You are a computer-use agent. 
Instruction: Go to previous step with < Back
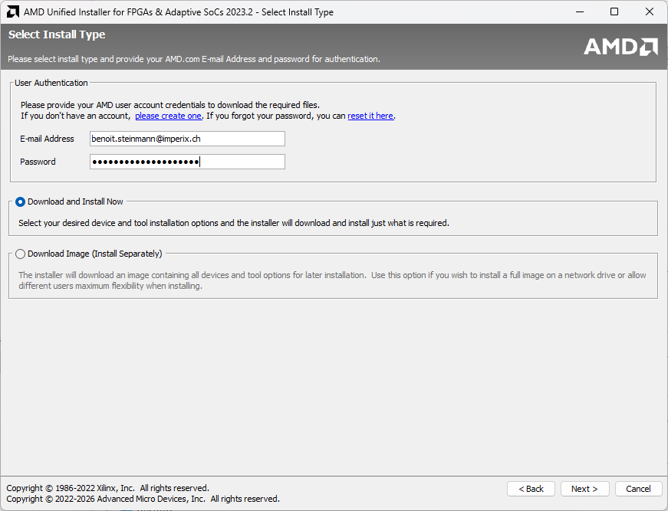pos(531,489)
